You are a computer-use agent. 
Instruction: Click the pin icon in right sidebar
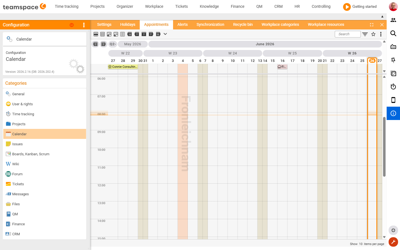click(x=393, y=60)
